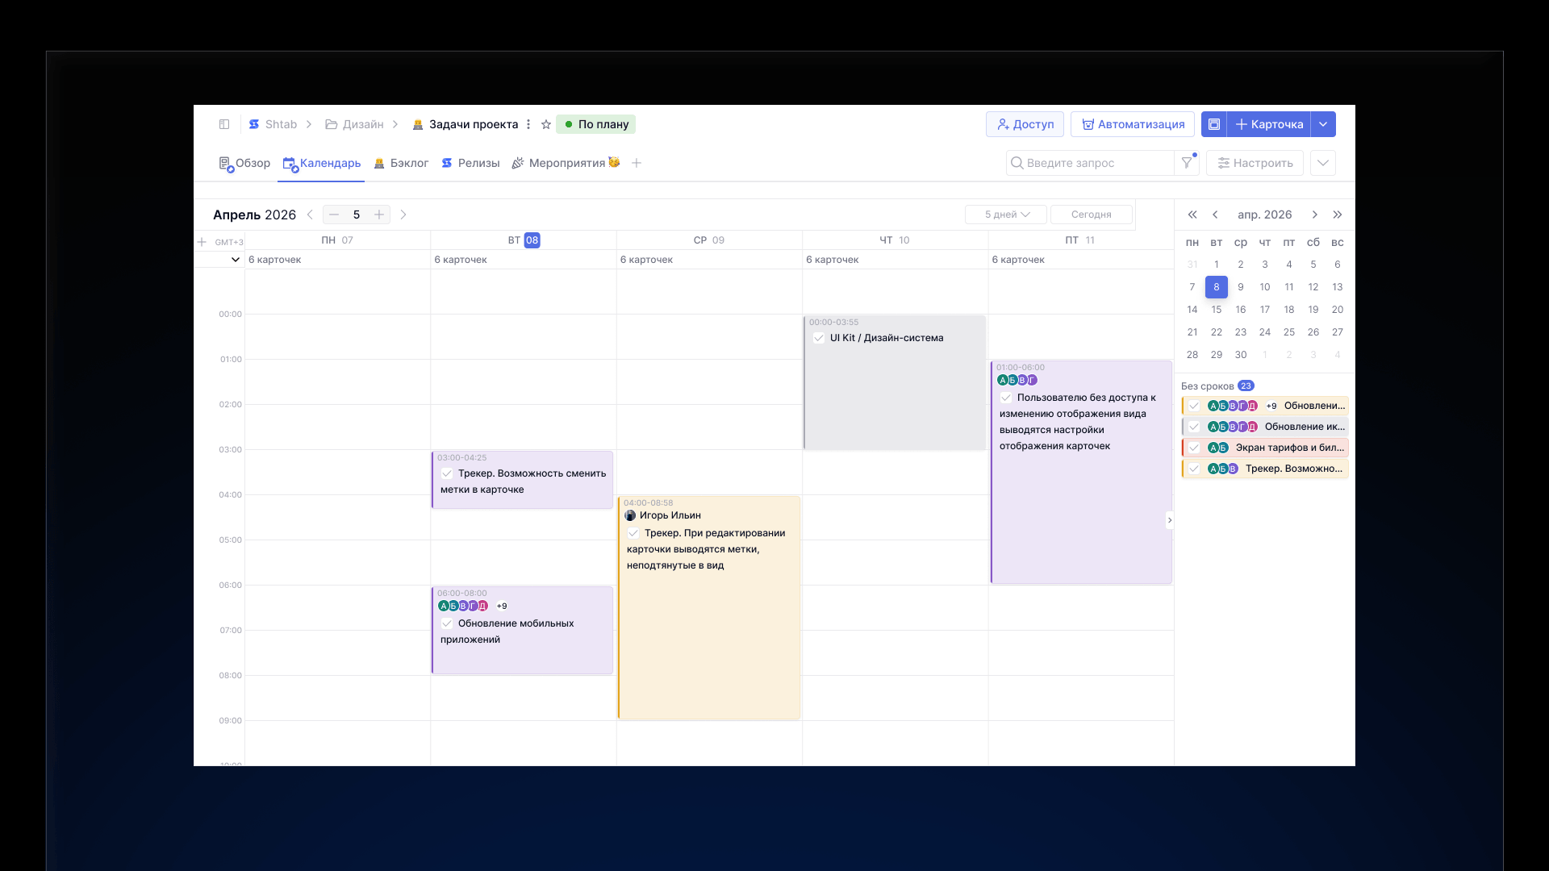Viewport: 1549px width, 871px height.
Task: Click the Настроить button
Action: coord(1255,163)
